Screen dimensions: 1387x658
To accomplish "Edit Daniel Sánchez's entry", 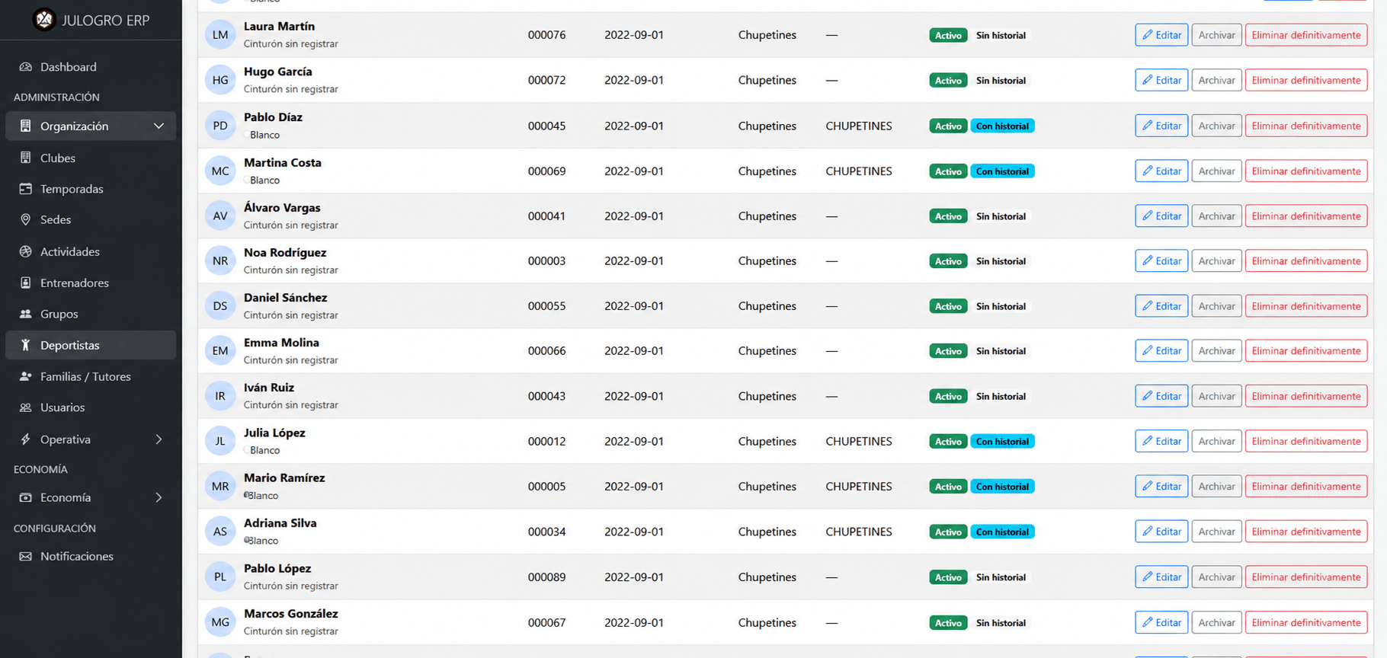I will (1161, 306).
